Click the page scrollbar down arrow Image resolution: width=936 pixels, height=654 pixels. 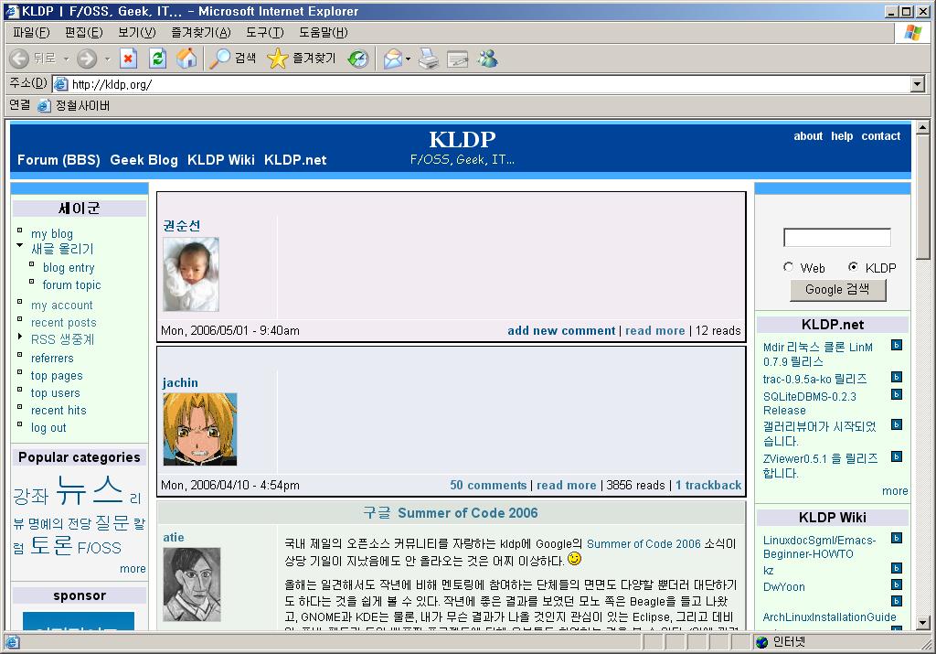[x=922, y=623]
